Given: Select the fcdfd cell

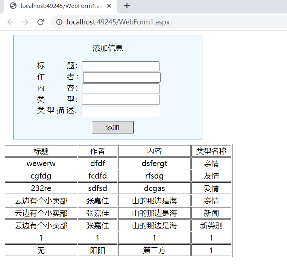Looking at the screenshot, I should [x=97, y=176].
